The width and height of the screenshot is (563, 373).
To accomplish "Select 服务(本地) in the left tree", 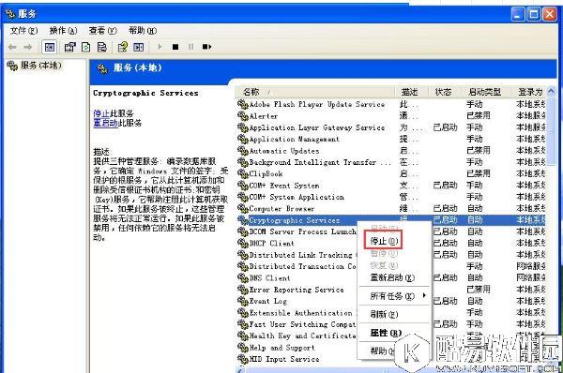I will click(x=34, y=66).
